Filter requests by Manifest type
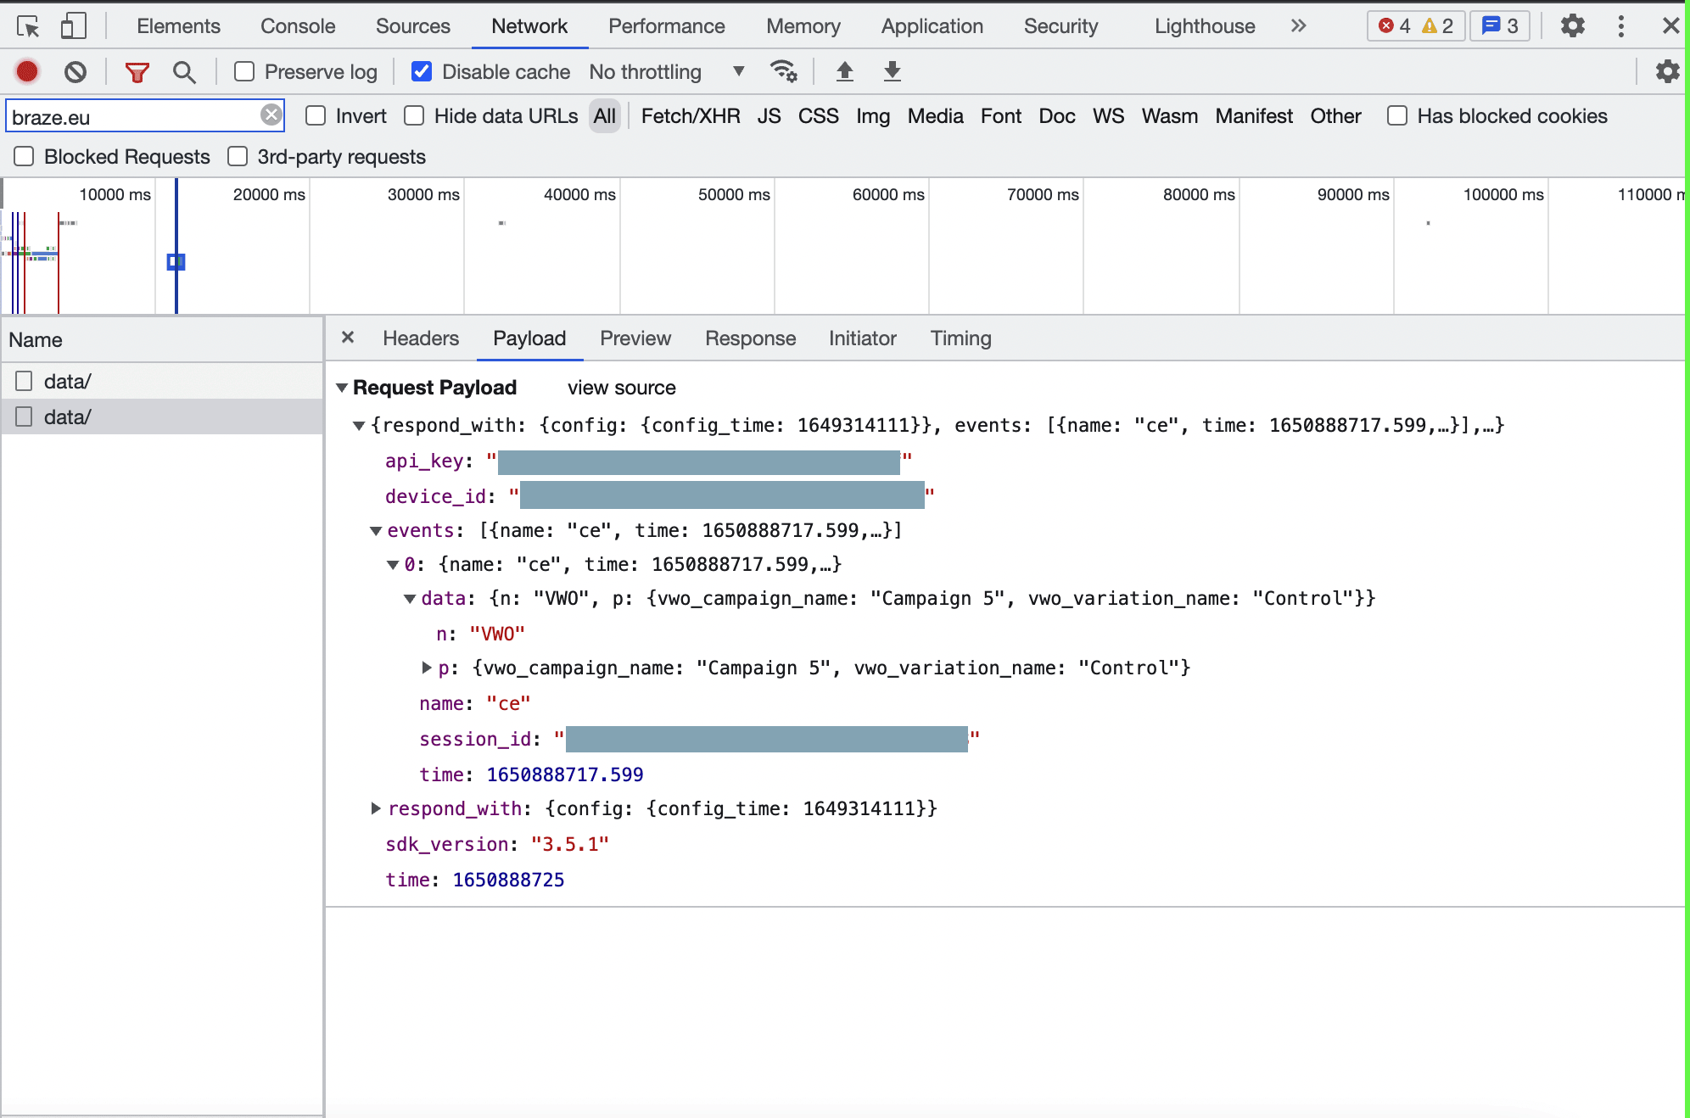 tap(1254, 116)
